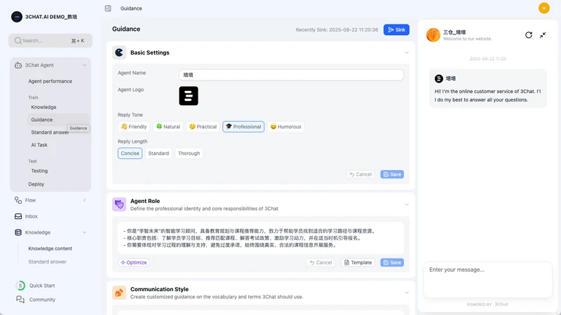The image size is (561, 315).
Task: Select the Professional reply tone
Action: 243,127
